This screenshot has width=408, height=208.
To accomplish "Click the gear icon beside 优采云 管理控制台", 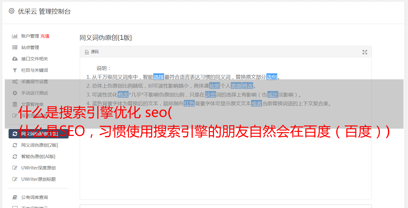I will tap(12, 11).
